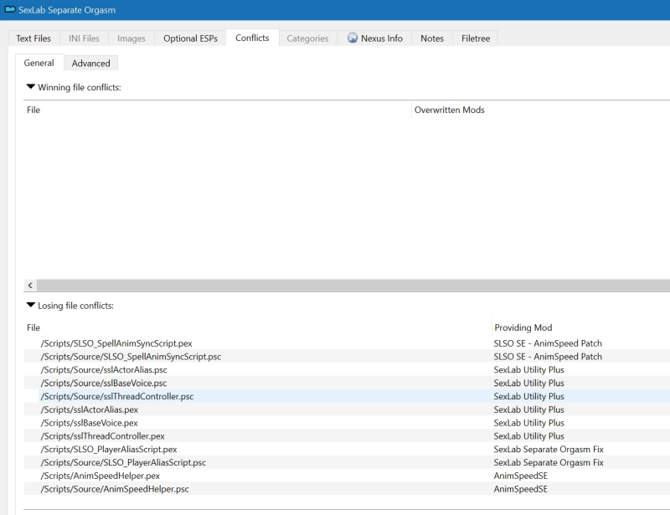Click the Mod Organizer icon in the title bar
Screen dimensions: 670x515
click(x=8, y=10)
